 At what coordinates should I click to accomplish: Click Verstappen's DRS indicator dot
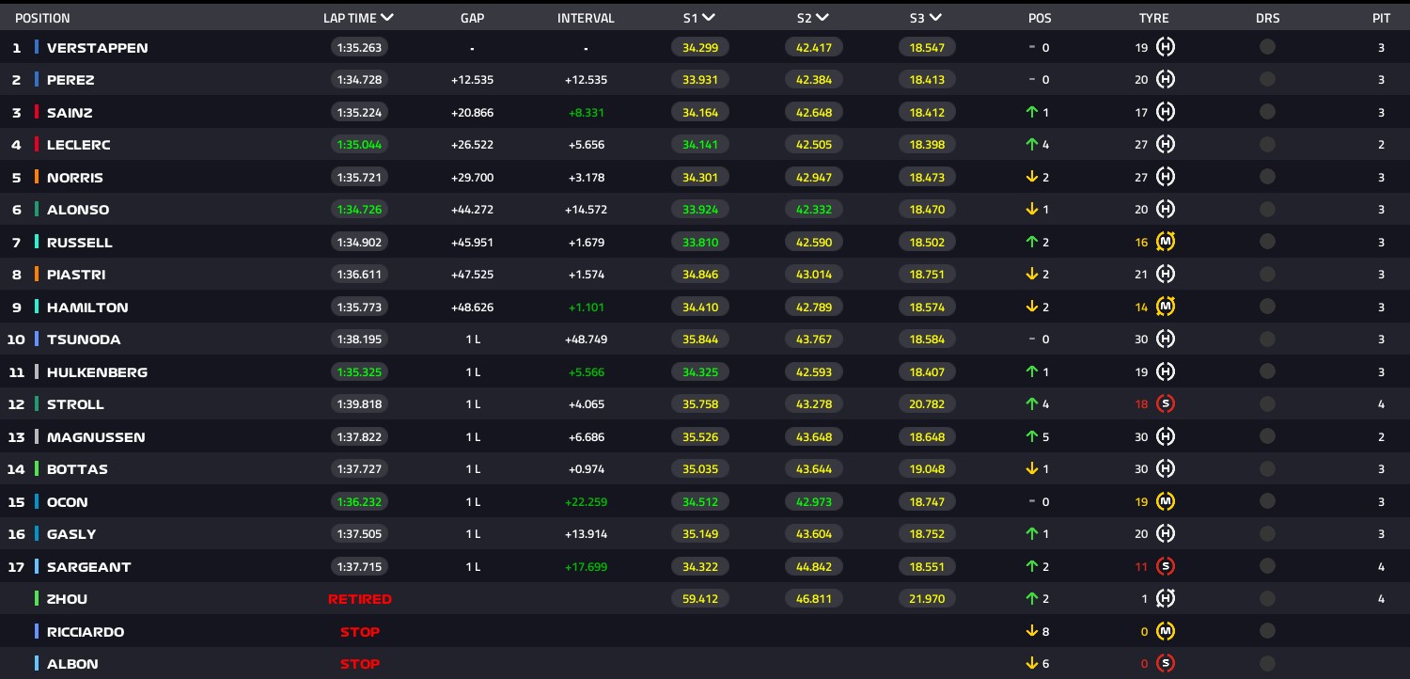tap(1267, 48)
